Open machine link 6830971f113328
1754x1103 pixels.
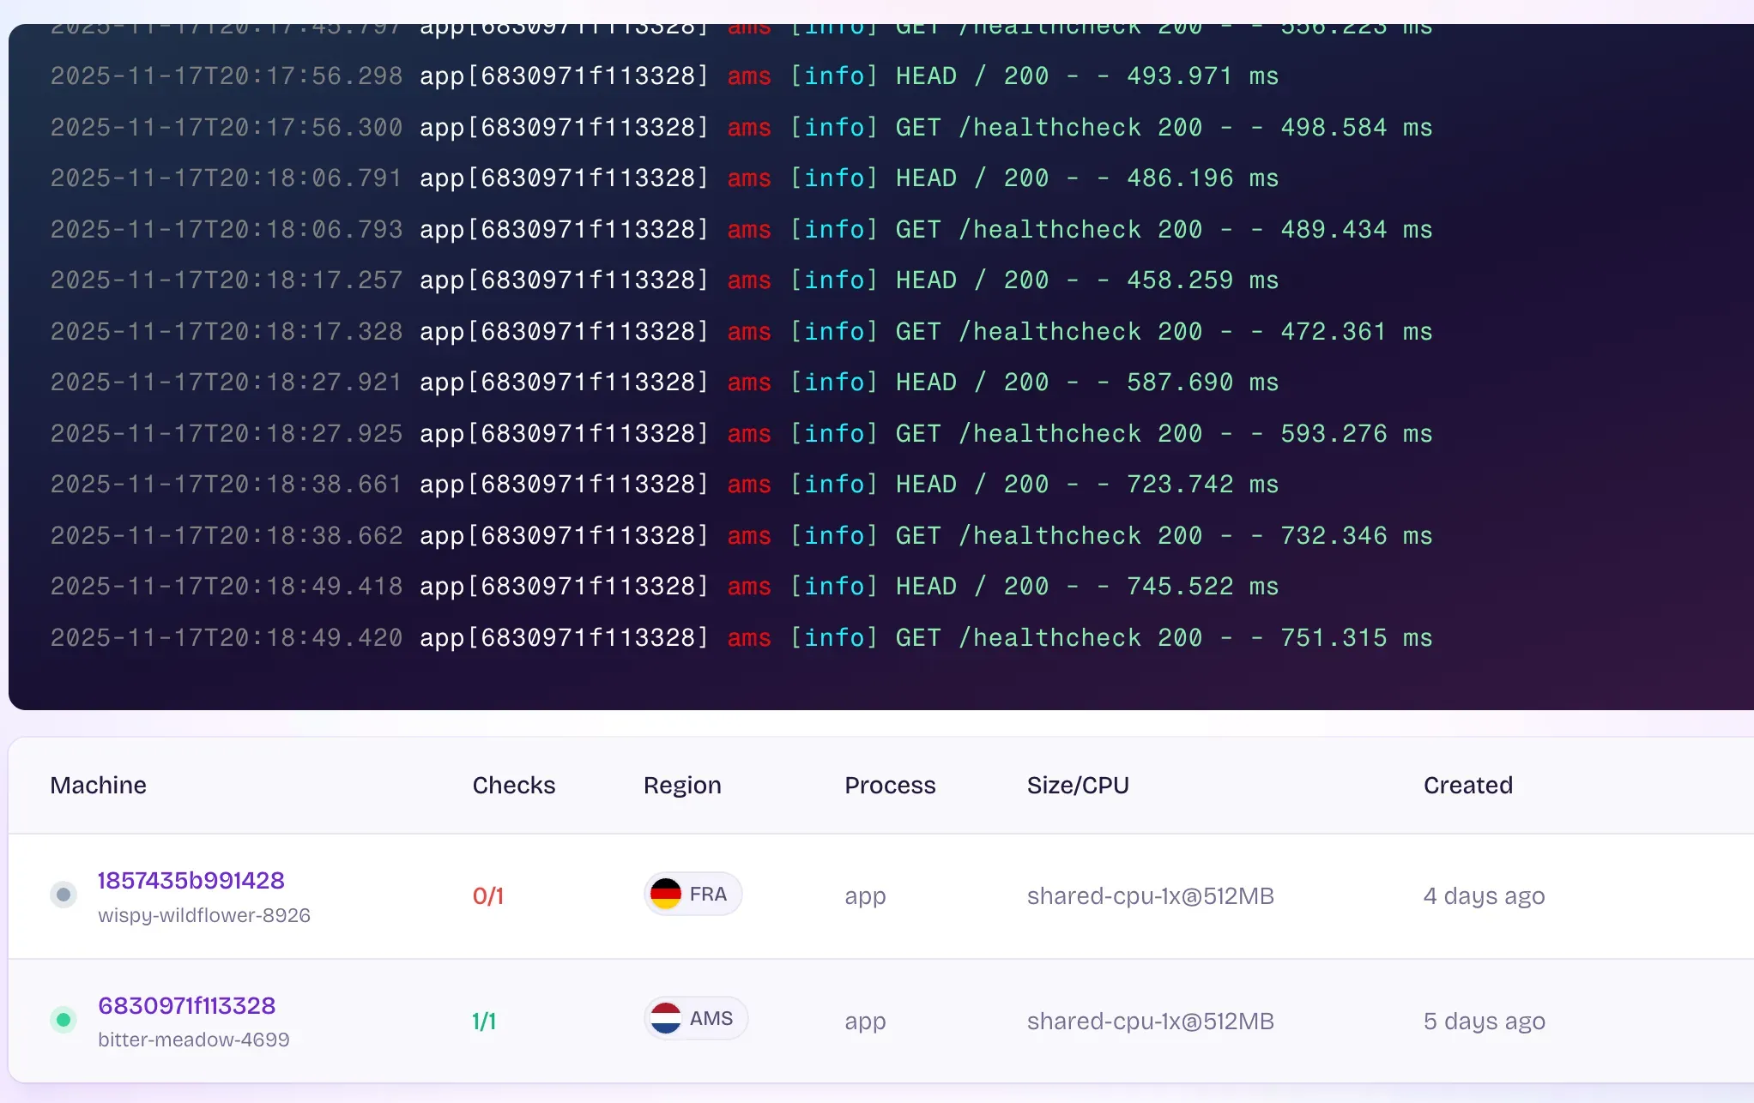coord(186,1005)
